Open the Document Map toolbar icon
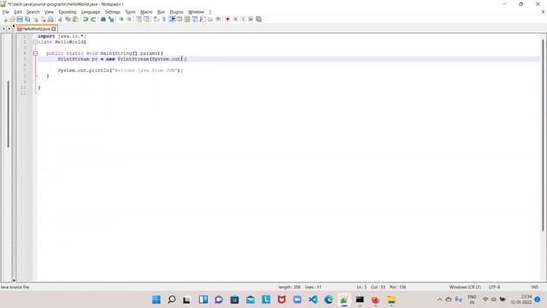The width and height of the screenshot is (547, 308). tap(187, 19)
